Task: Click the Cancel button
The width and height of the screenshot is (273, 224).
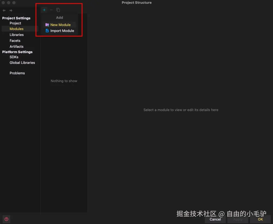Action: [215, 219]
